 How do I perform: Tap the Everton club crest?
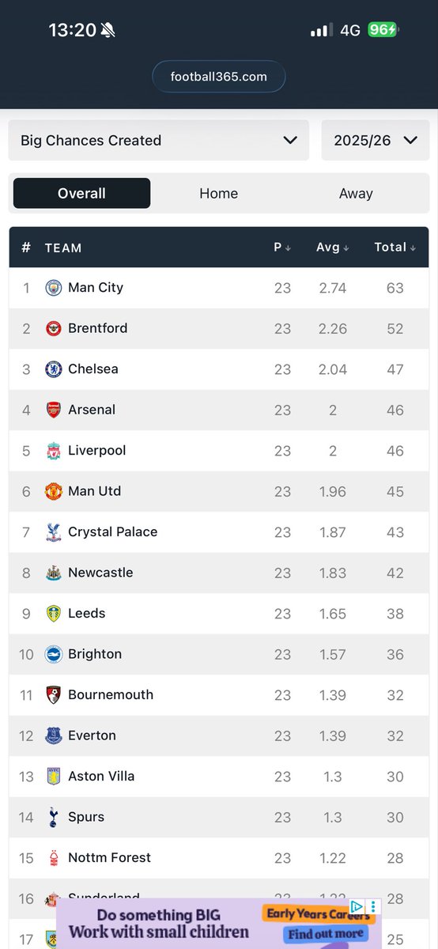pyautogui.click(x=53, y=735)
